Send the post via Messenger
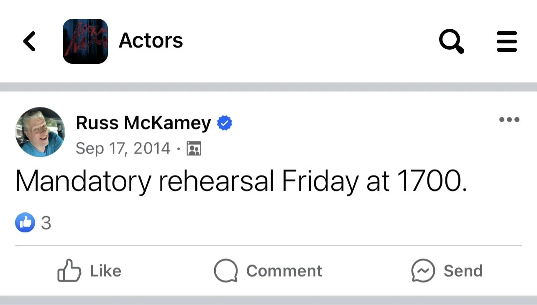The height and width of the screenshot is (305, 537). pos(447,271)
